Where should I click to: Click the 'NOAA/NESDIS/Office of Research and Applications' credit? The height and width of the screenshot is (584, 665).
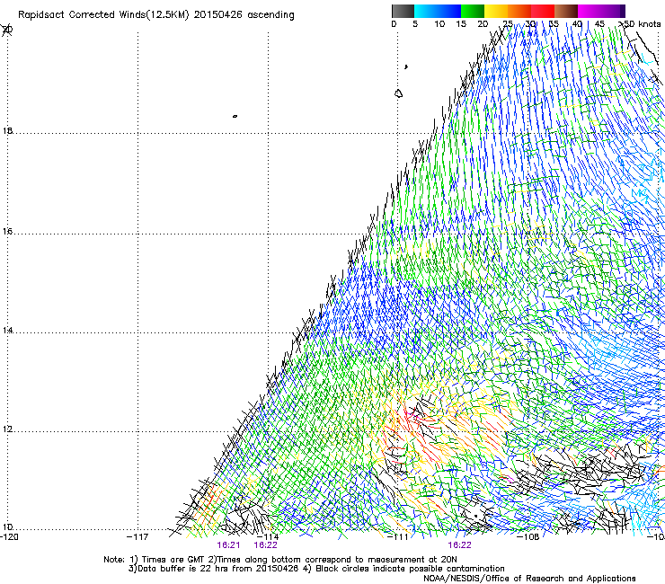(529, 579)
